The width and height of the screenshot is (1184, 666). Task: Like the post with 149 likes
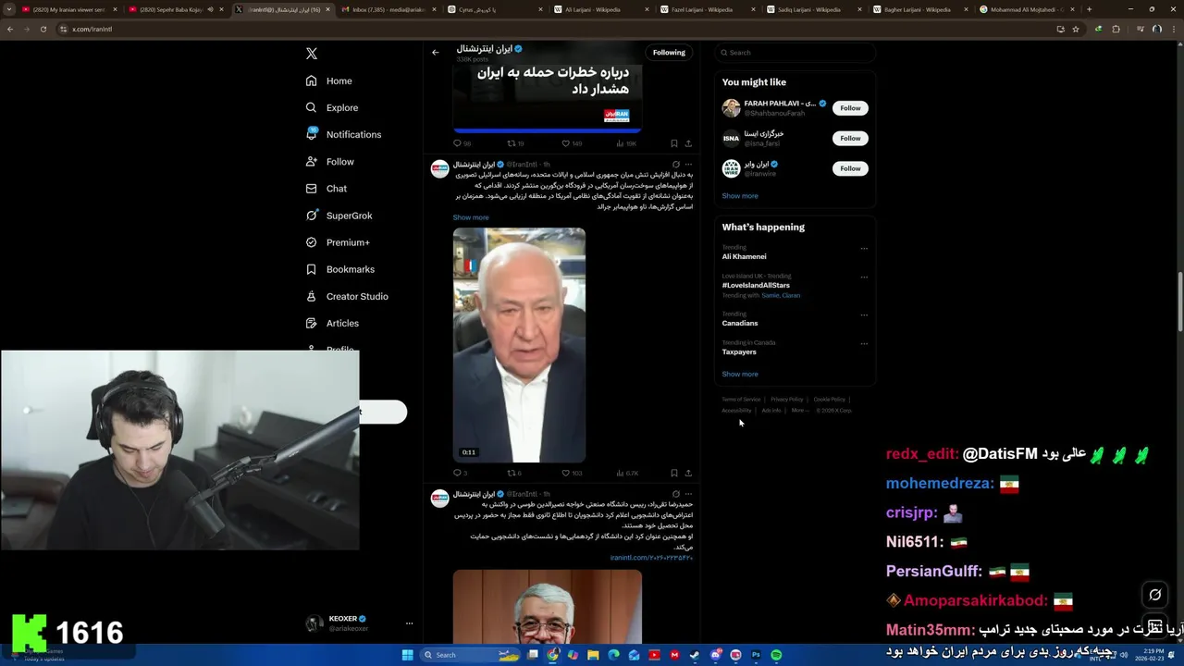click(x=572, y=143)
